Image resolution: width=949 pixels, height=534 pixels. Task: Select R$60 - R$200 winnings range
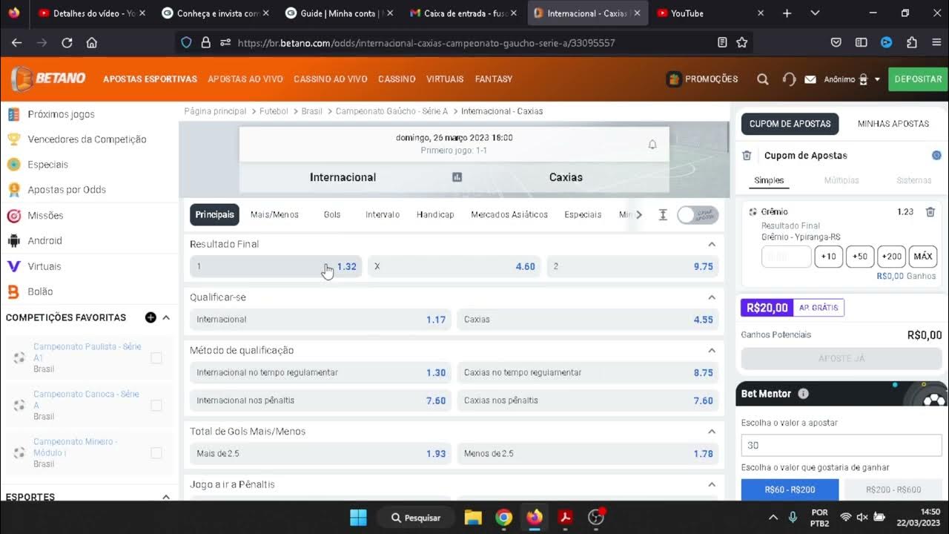click(x=790, y=489)
